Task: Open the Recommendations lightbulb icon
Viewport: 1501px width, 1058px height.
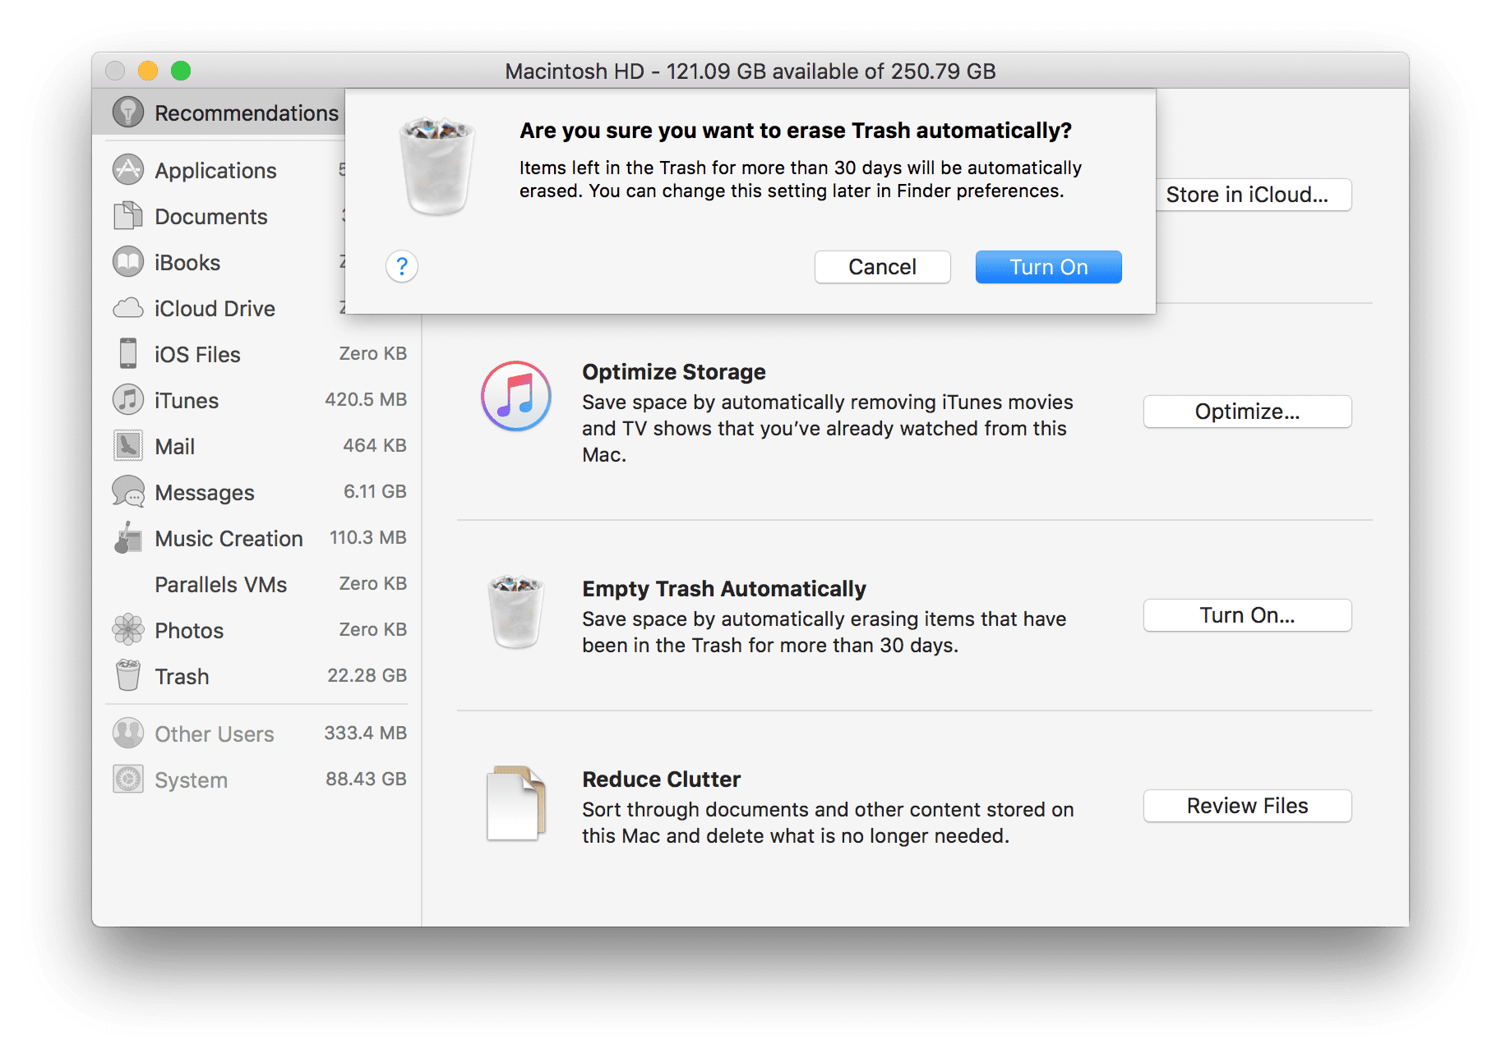Action: (x=127, y=112)
